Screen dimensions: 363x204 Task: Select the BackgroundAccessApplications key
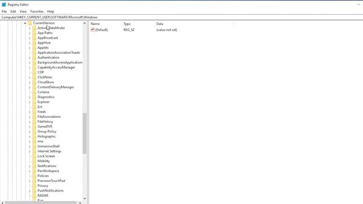(x=60, y=62)
